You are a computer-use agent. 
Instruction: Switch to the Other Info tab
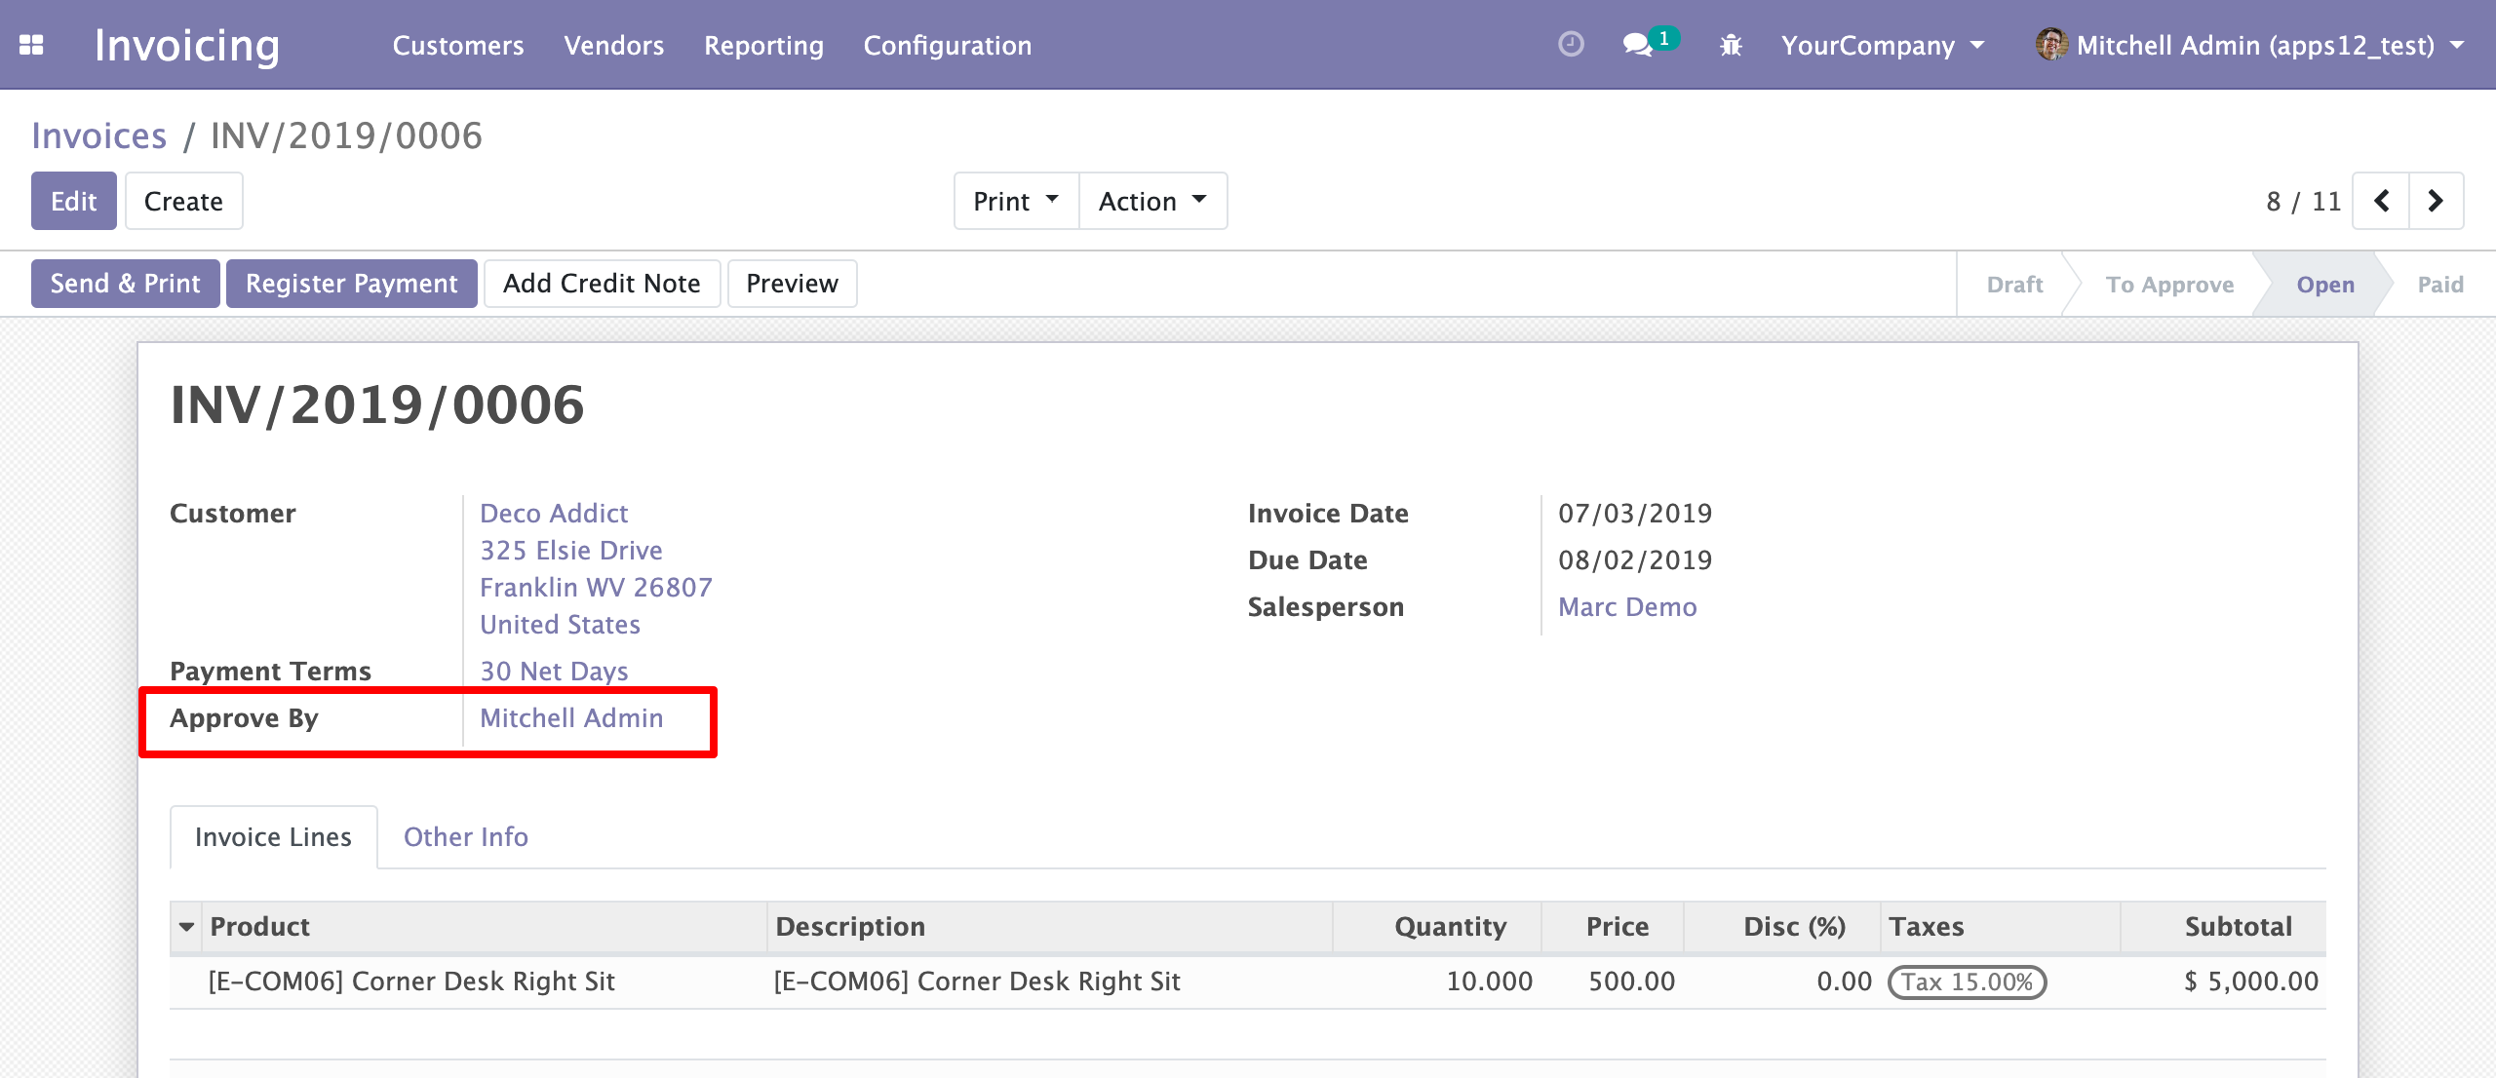[466, 836]
